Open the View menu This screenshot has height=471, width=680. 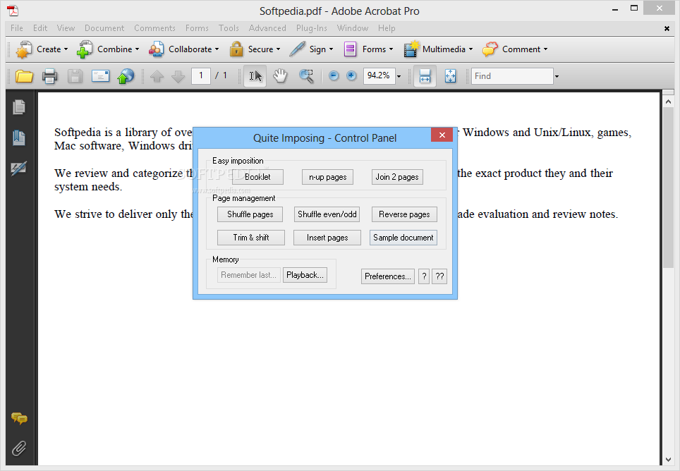(66, 28)
